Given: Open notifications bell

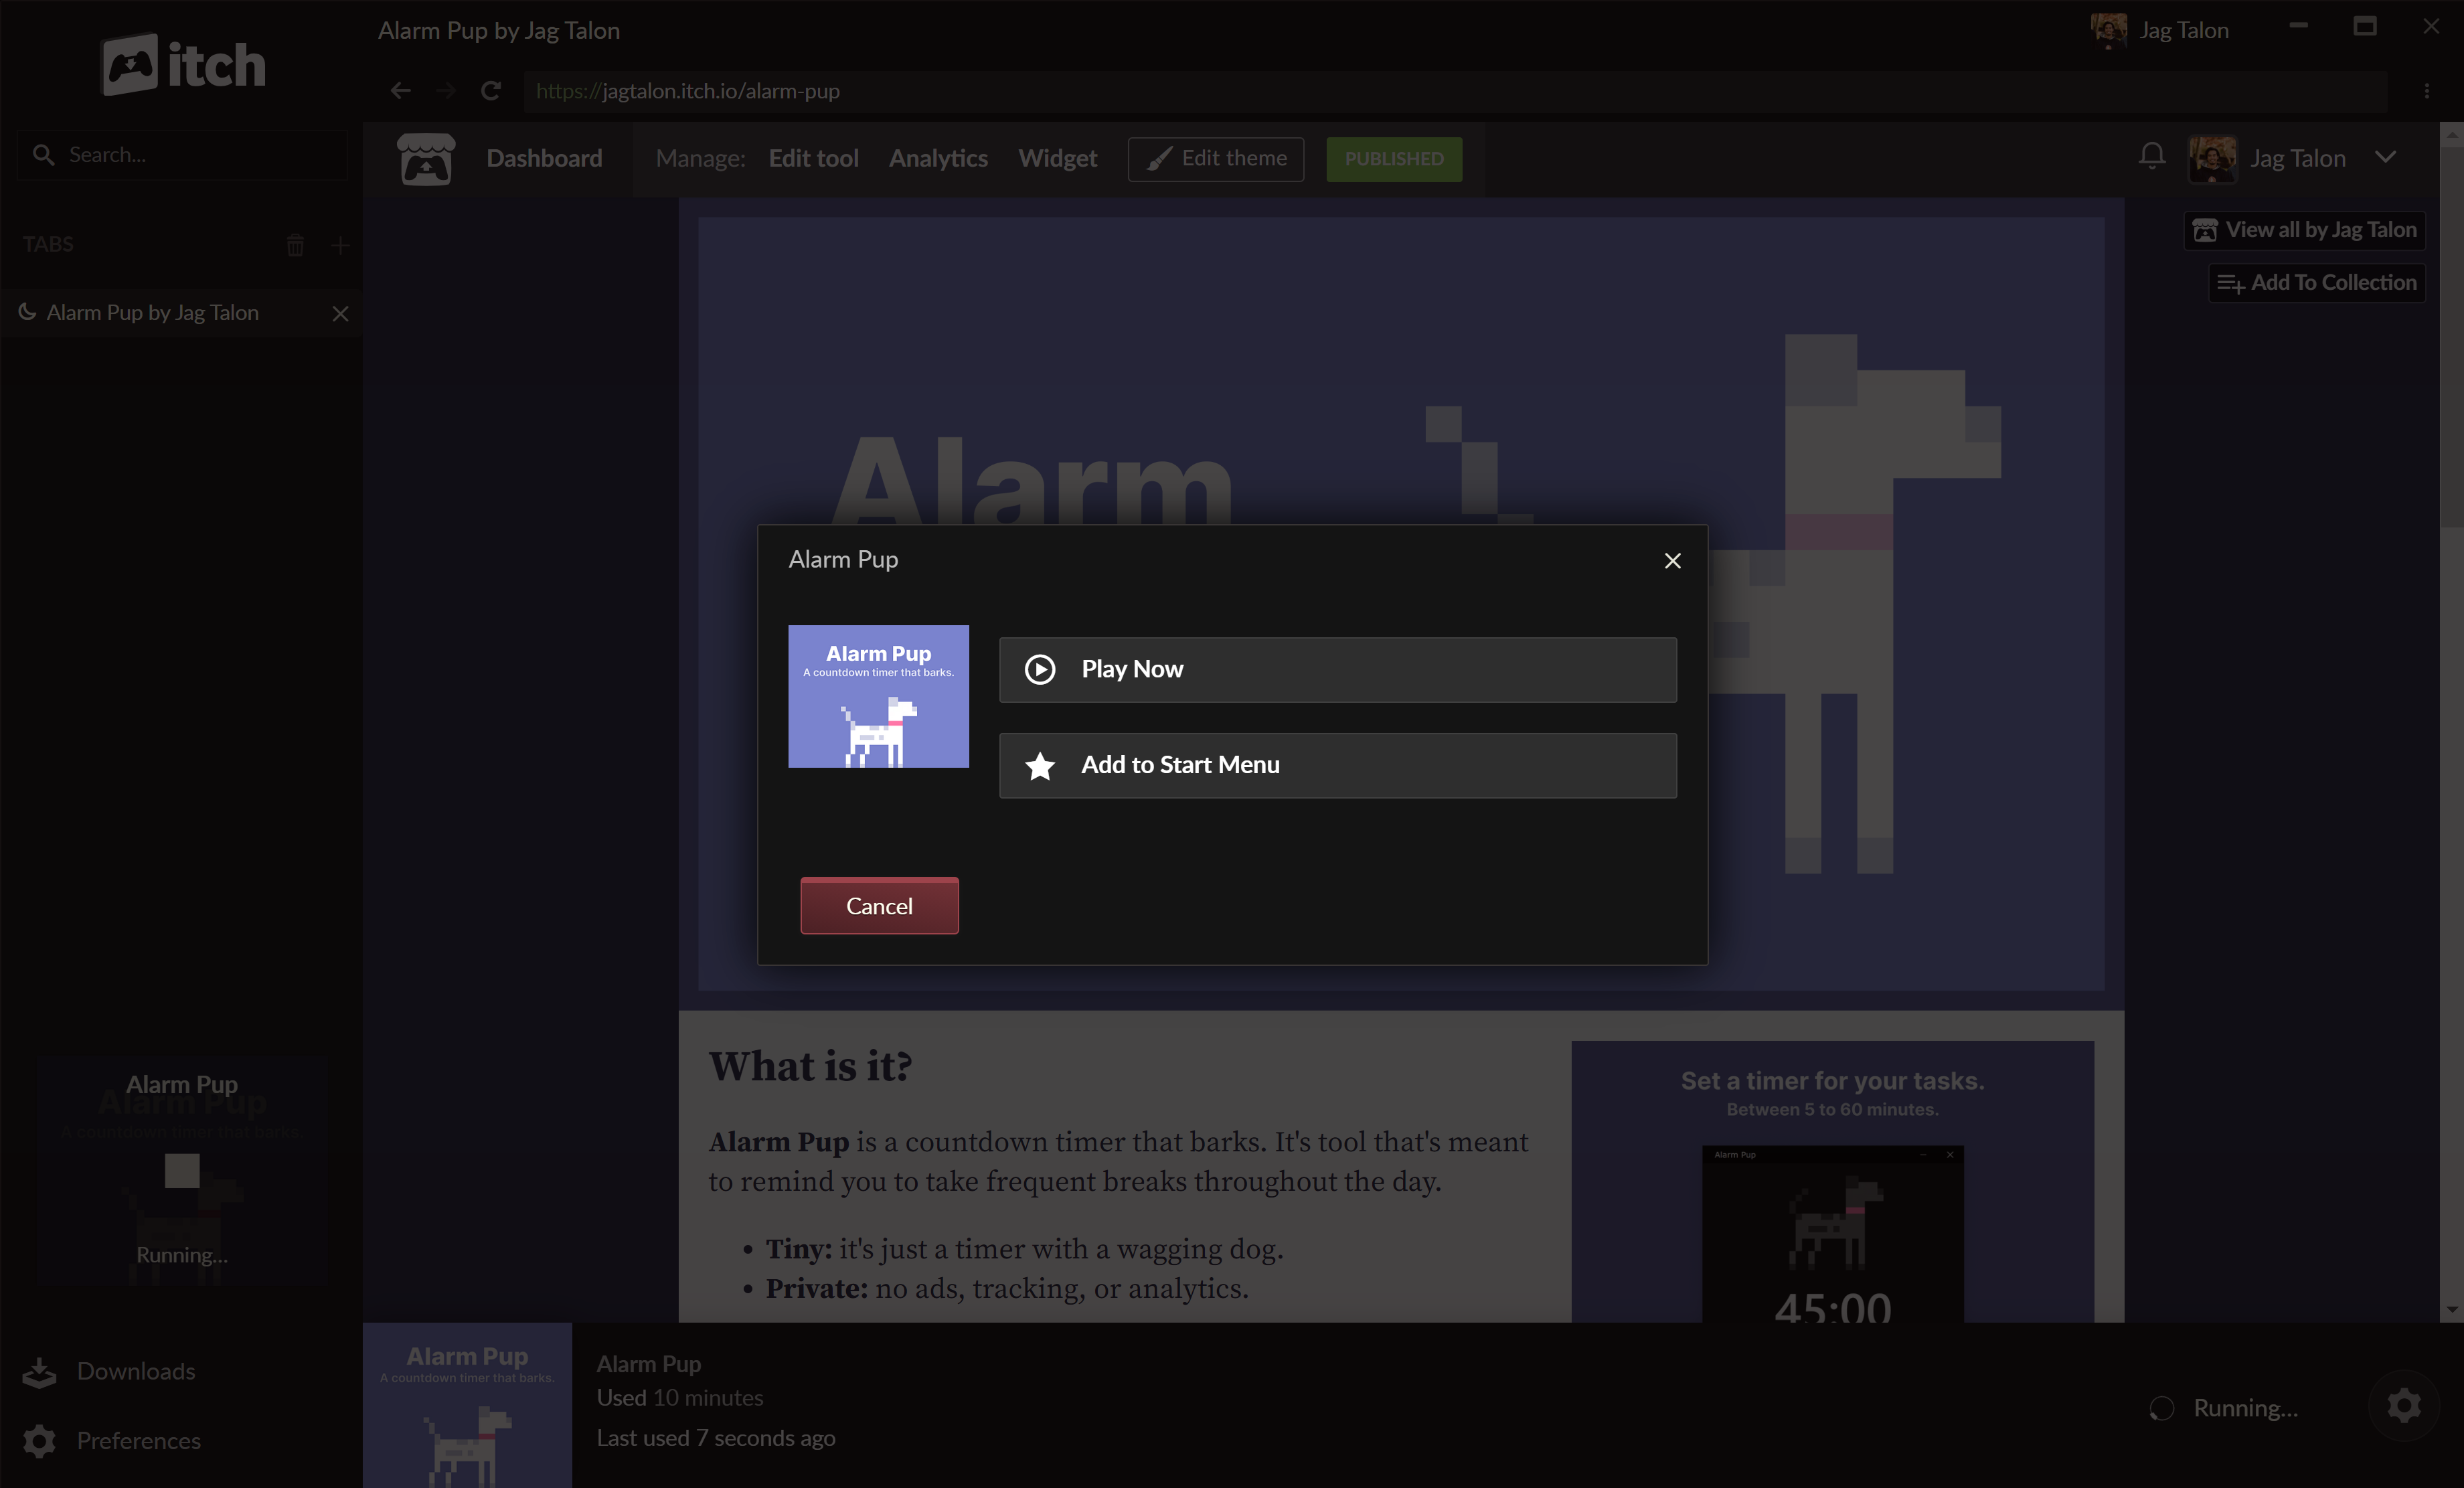Looking at the screenshot, I should coord(2152,157).
